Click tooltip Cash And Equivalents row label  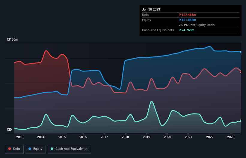coord(158,30)
